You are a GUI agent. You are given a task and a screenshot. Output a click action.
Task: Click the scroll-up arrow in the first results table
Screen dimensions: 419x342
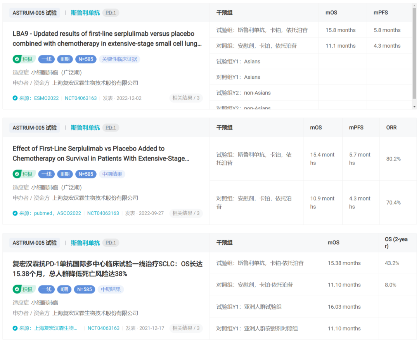pyautogui.click(x=414, y=6)
